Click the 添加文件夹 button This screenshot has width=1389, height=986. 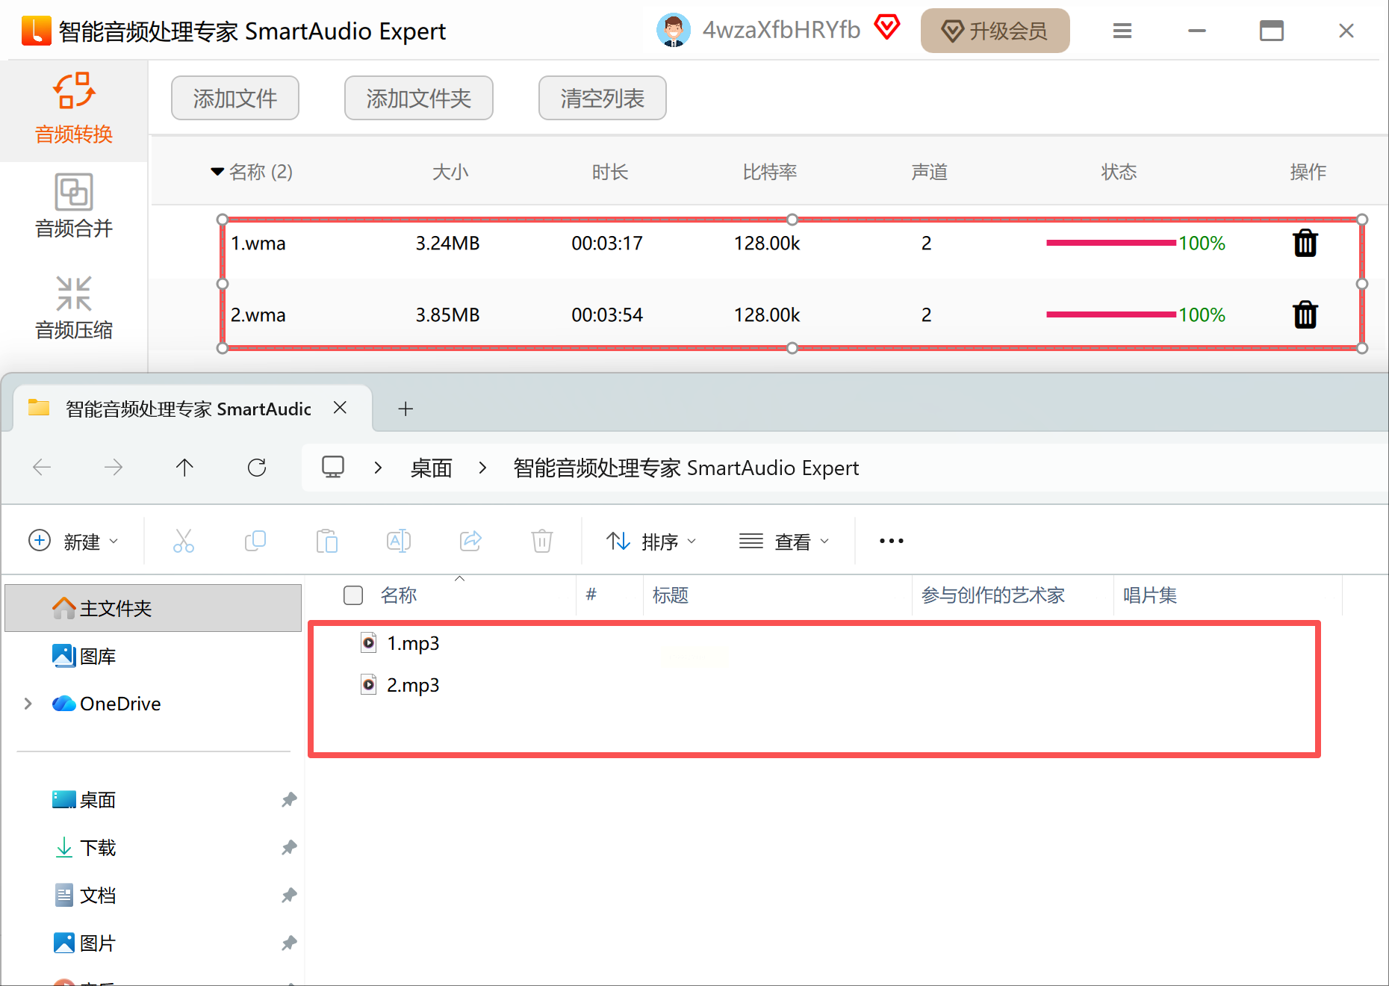click(419, 98)
